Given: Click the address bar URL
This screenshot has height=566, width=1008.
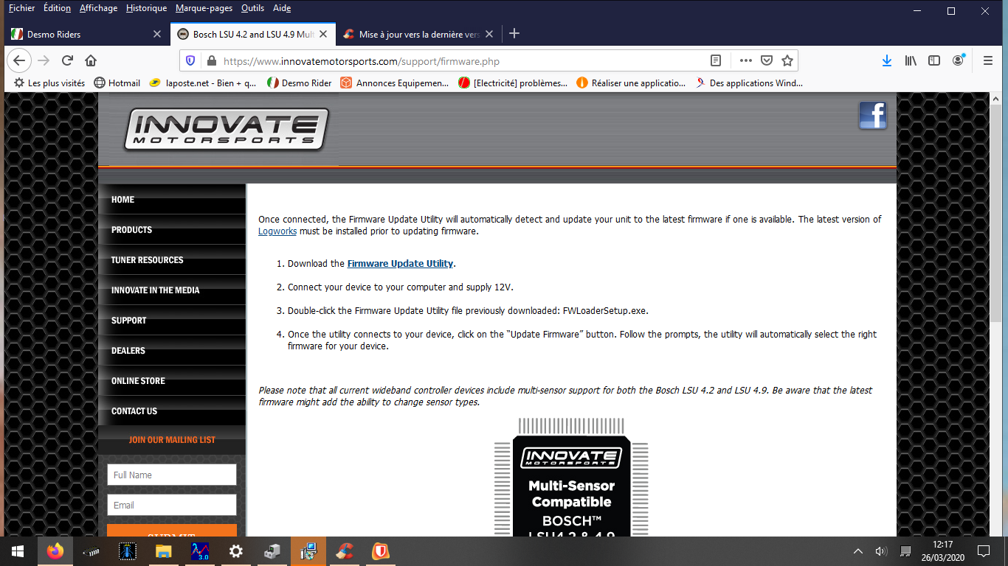Looking at the screenshot, I should click(362, 61).
